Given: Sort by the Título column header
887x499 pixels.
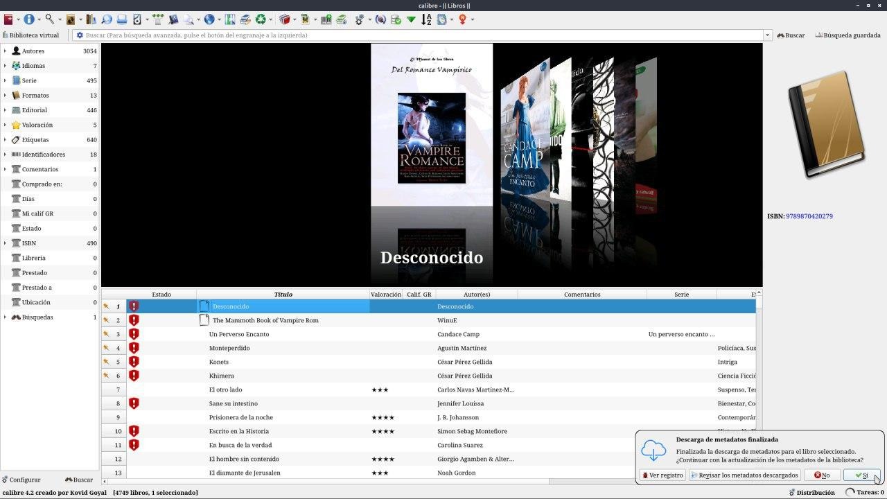Looking at the screenshot, I should click(283, 295).
